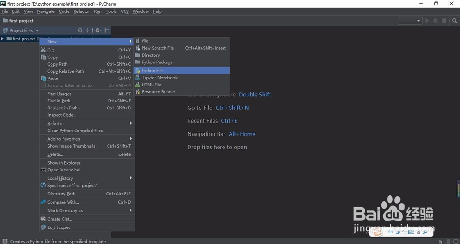Click Find Usages in the context menu

pyautogui.click(x=59, y=94)
